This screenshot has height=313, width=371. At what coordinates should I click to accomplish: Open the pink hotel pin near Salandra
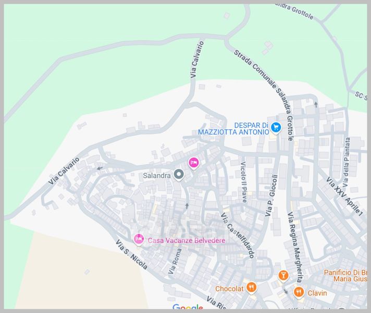point(193,163)
